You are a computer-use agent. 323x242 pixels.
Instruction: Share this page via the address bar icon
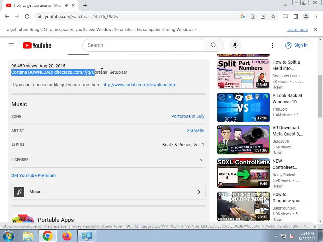(263, 16)
